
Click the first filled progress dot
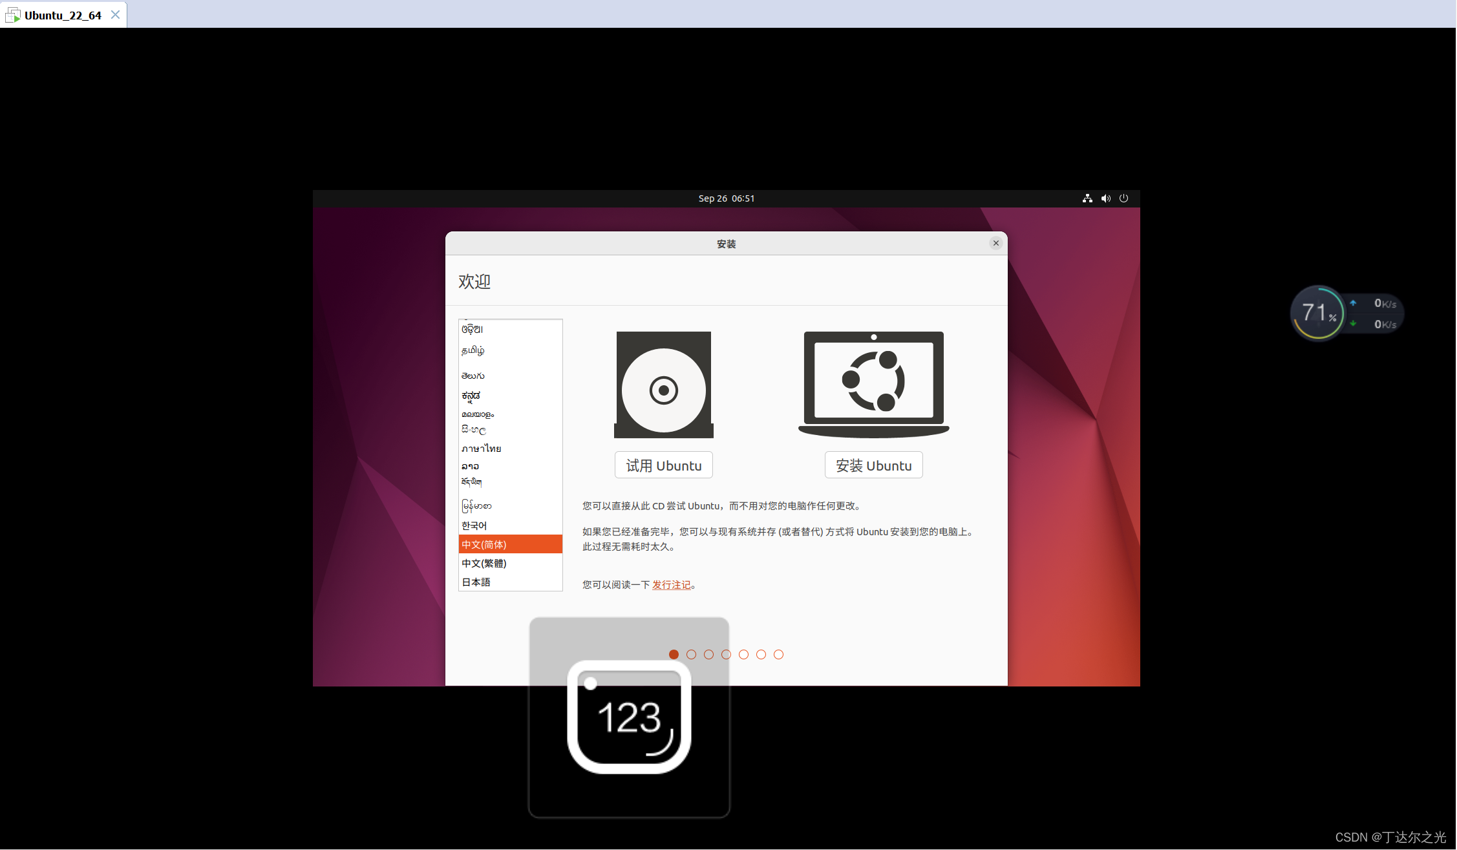tap(674, 654)
